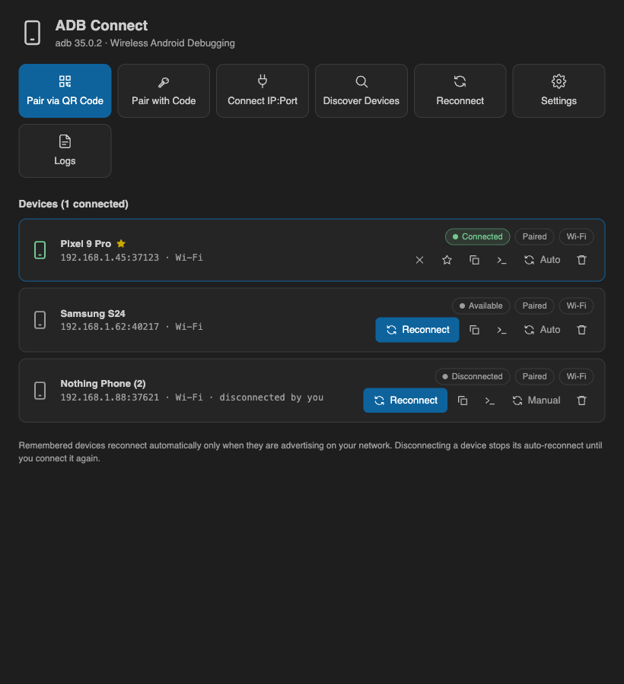Viewport: 624px width, 684px height.
Task: Toggle Manual reconnect on Nothing Phone (2)
Action: point(536,401)
